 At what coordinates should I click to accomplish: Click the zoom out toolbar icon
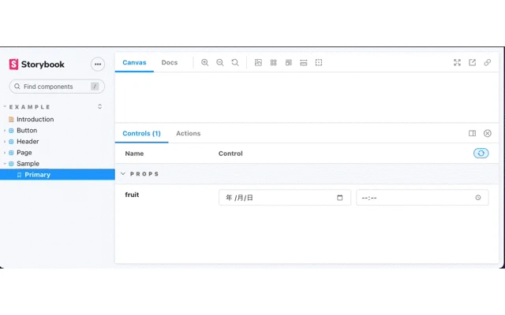point(220,63)
